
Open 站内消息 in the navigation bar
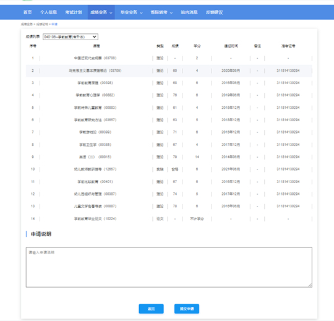pyautogui.click(x=189, y=12)
